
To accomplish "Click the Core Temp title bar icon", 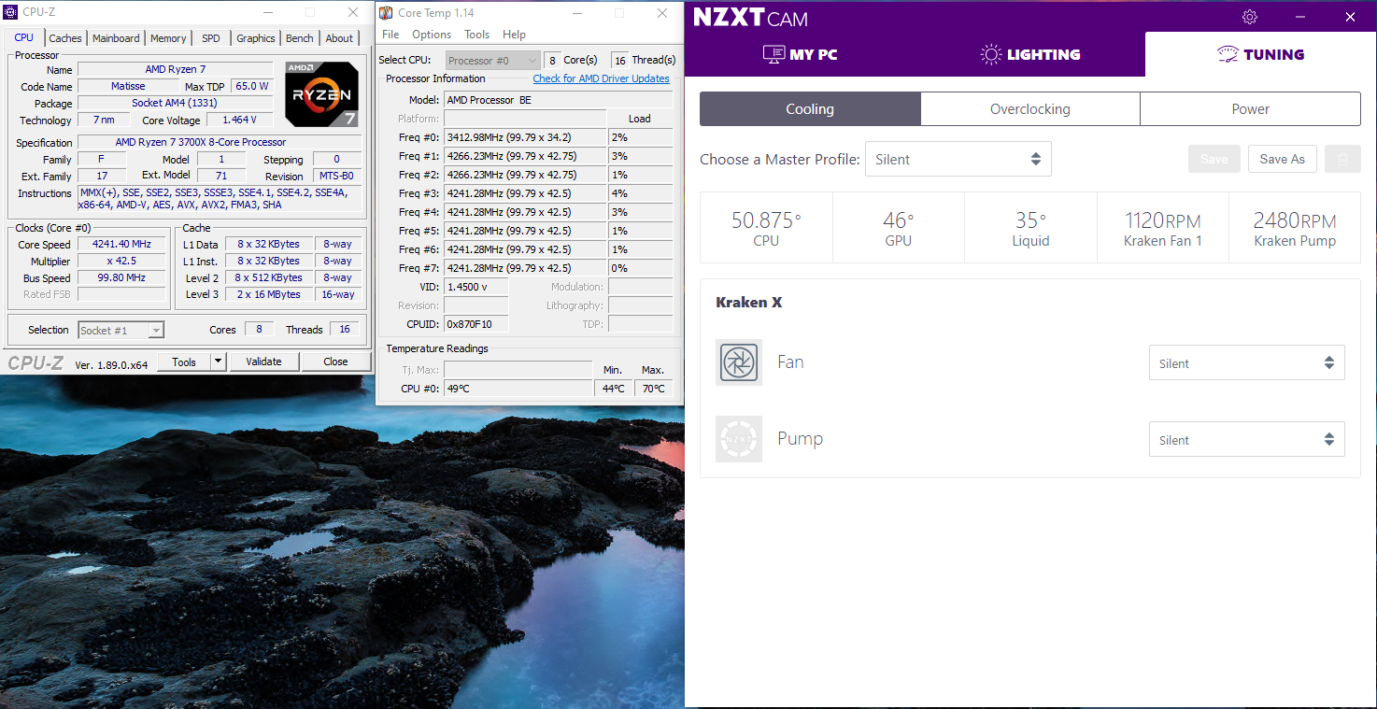I will (x=386, y=13).
